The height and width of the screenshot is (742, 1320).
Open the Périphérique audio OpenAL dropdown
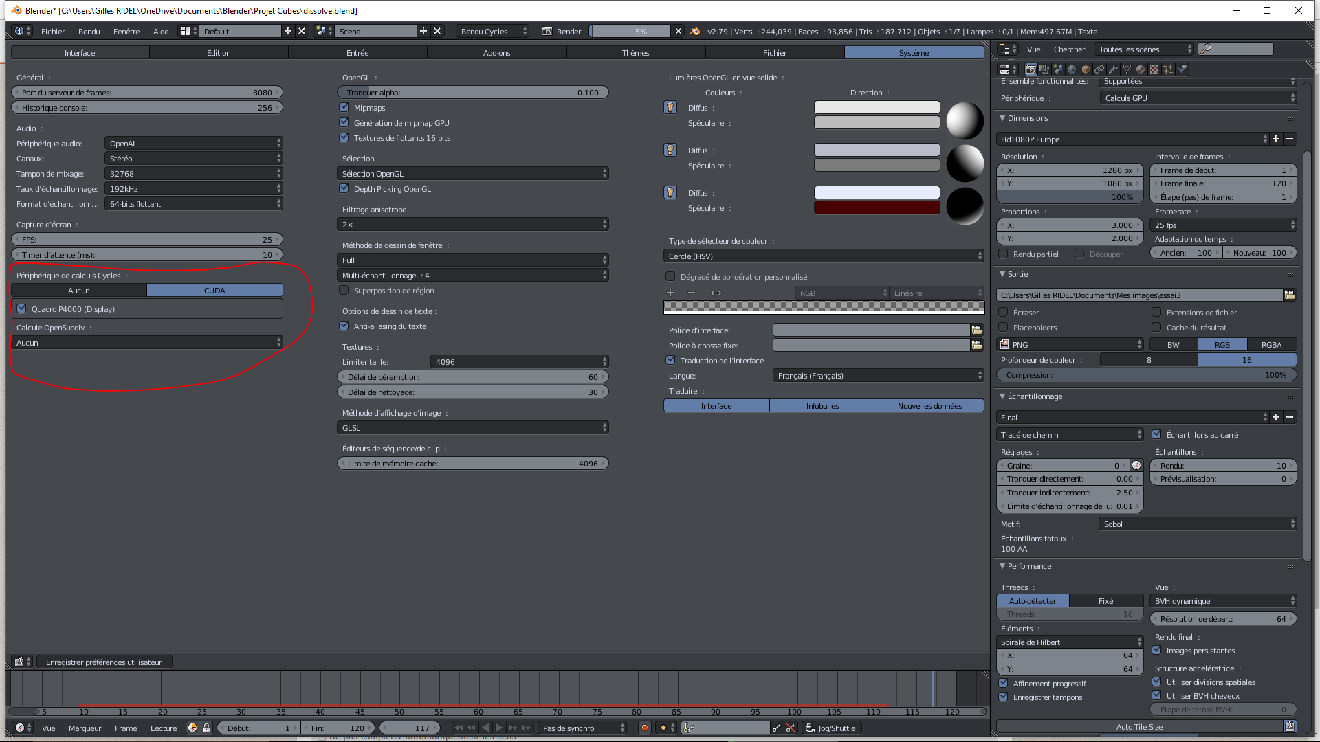(194, 143)
